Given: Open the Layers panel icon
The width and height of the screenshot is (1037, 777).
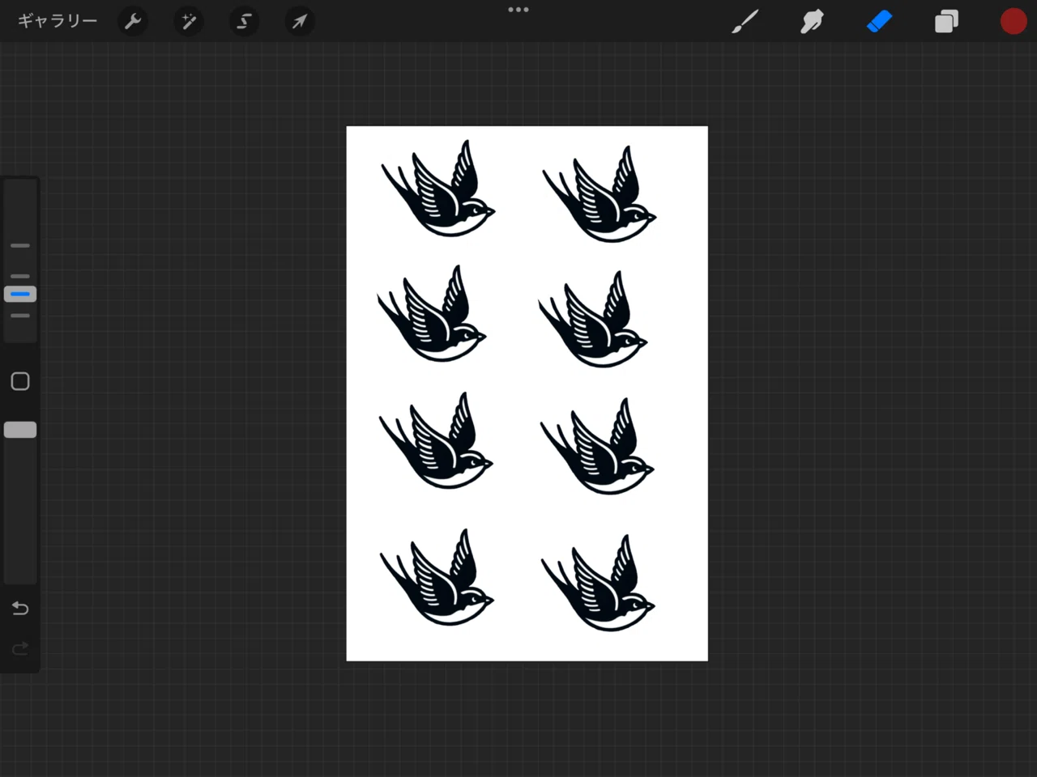Looking at the screenshot, I should pos(946,22).
